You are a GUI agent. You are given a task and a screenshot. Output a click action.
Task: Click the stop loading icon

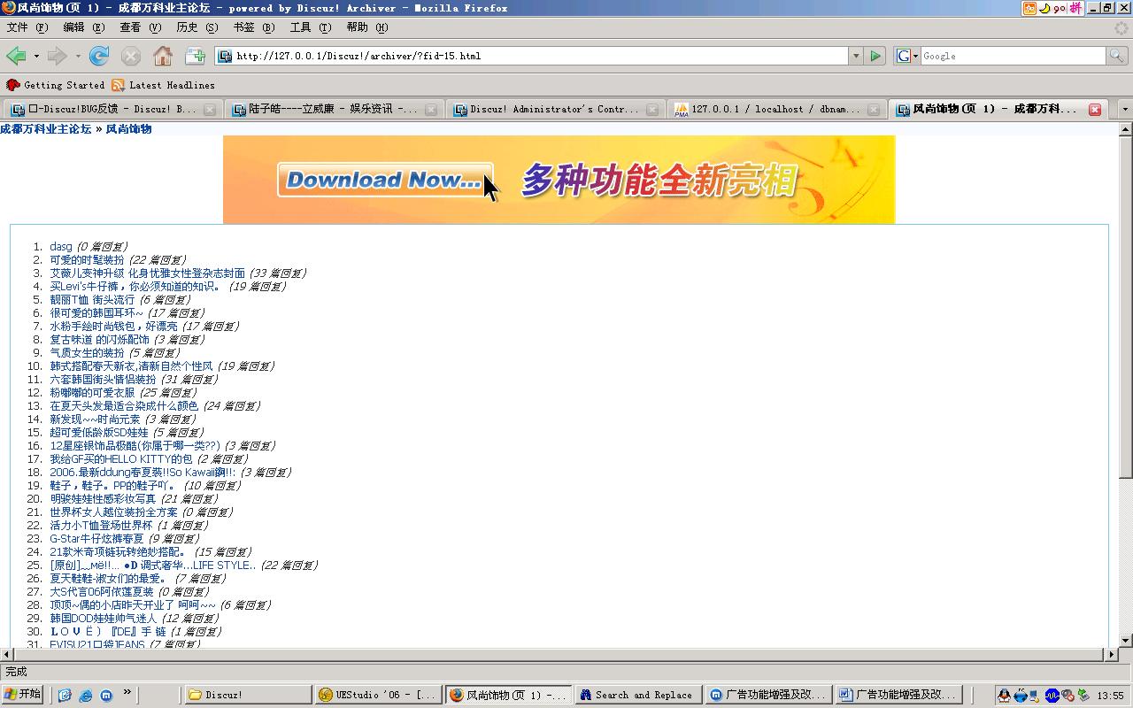pos(131,56)
